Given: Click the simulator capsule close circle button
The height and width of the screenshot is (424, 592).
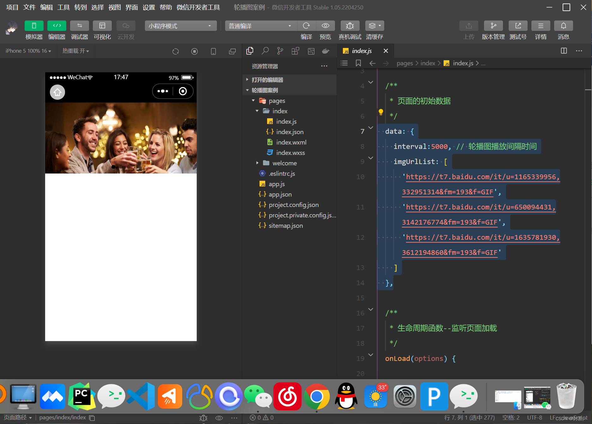Looking at the screenshot, I should click(183, 91).
